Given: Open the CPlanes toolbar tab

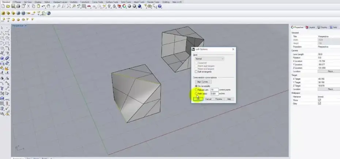Looking at the screenshot, I should pyautogui.click(x=17, y=2).
